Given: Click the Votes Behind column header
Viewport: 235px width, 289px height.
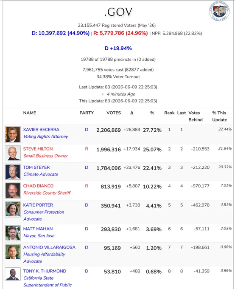Looking at the screenshot, I should tap(196, 116).
